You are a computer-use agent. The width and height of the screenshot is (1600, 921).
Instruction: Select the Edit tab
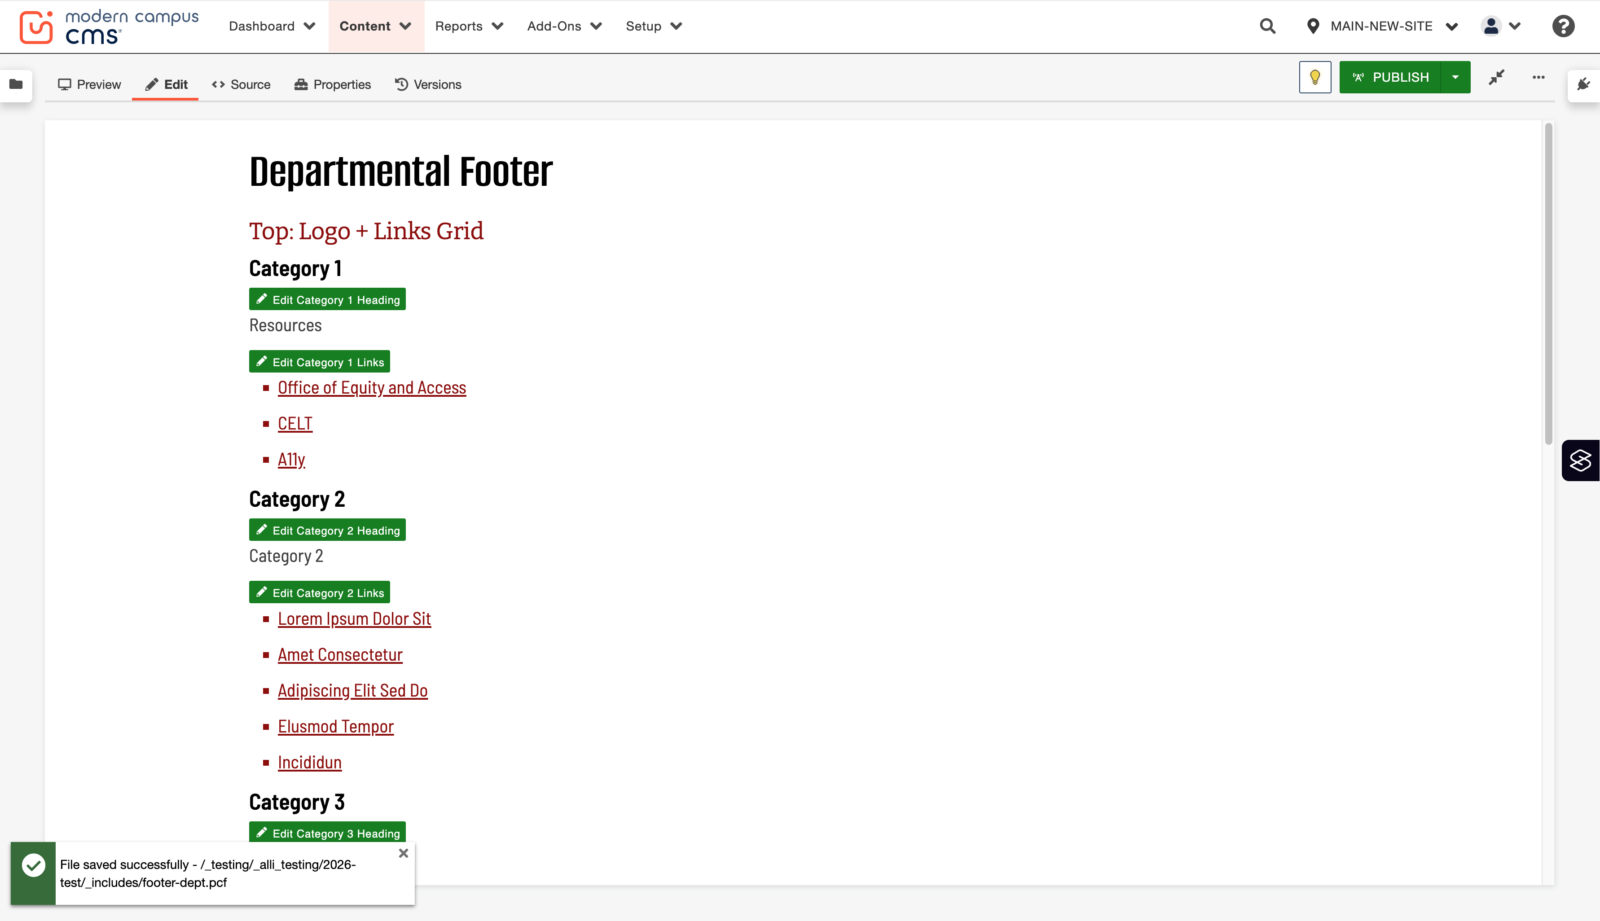point(166,84)
